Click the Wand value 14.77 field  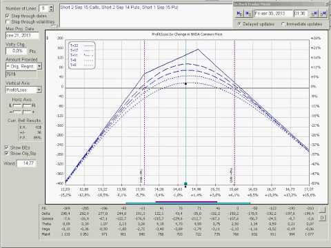coord(27,163)
